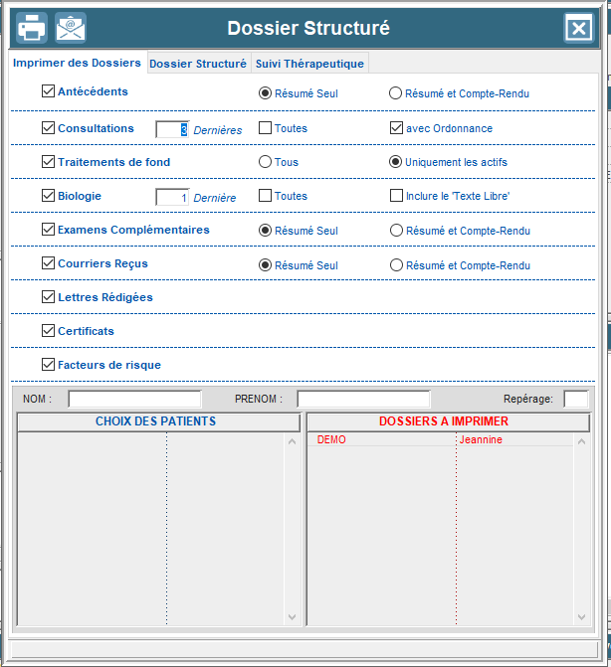Select the DEMO patient row
This screenshot has width=611, height=667.
coord(332,439)
